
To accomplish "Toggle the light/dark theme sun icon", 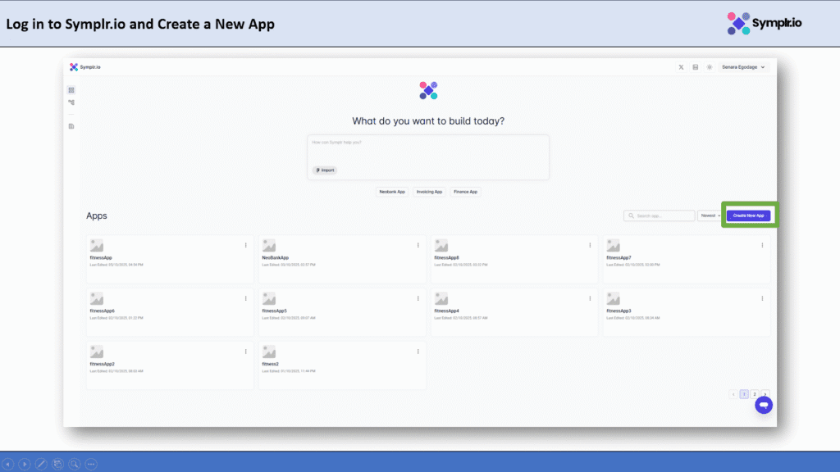I will click(x=709, y=67).
